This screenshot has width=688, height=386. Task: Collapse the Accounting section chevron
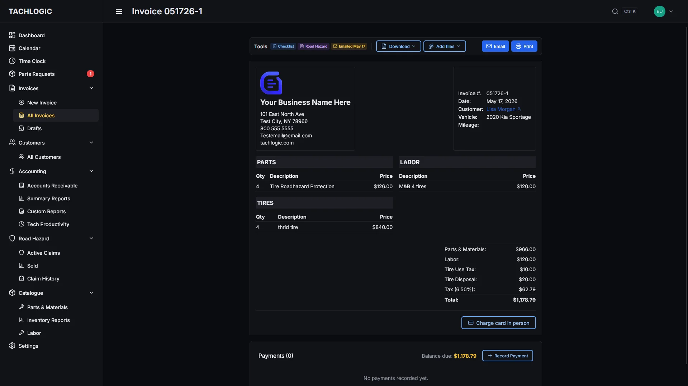pos(91,171)
